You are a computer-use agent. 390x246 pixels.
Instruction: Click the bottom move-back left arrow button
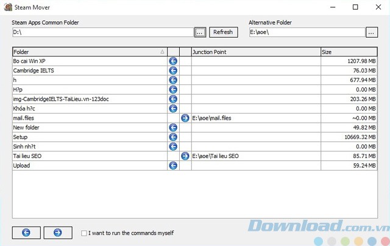tap(26, 232)
